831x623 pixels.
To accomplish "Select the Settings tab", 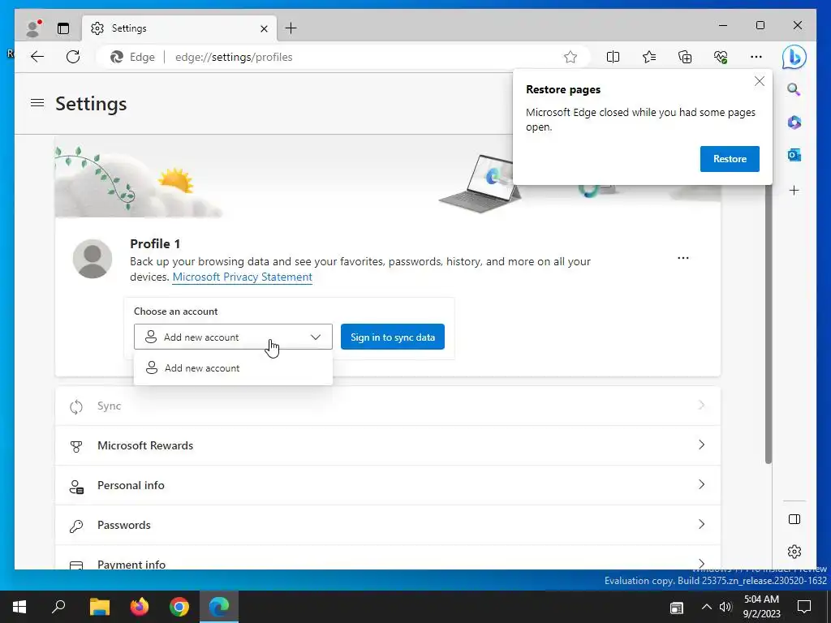I will click(x=179, y=28).
